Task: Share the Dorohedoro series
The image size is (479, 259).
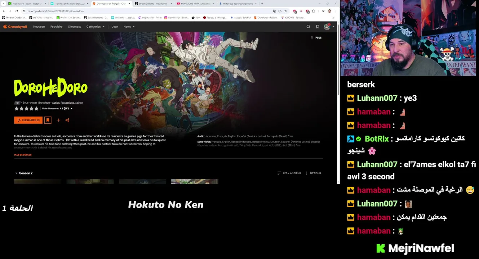Action: click(67, 120)
